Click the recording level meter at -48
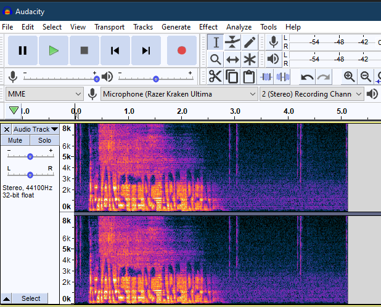 [339, 42]
